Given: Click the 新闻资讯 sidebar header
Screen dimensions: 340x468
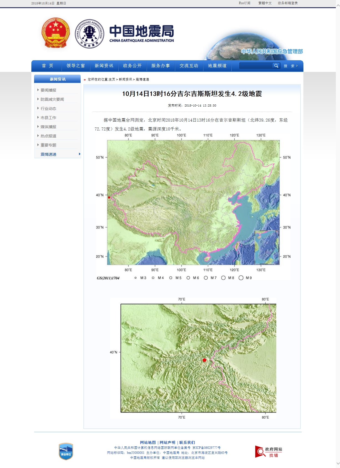Looking at the screenshot, I should click(57, 79).
